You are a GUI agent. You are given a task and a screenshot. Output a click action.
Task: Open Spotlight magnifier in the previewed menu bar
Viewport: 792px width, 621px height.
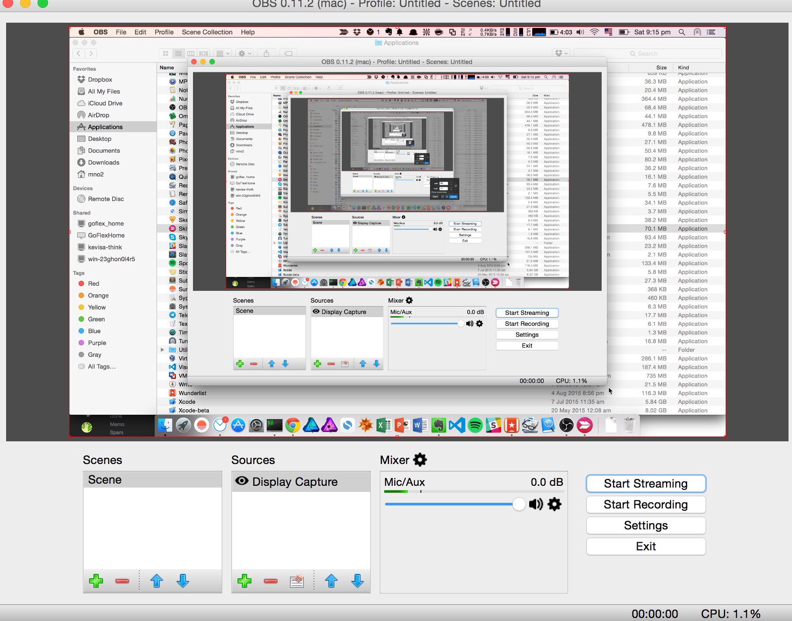point(682,32)
